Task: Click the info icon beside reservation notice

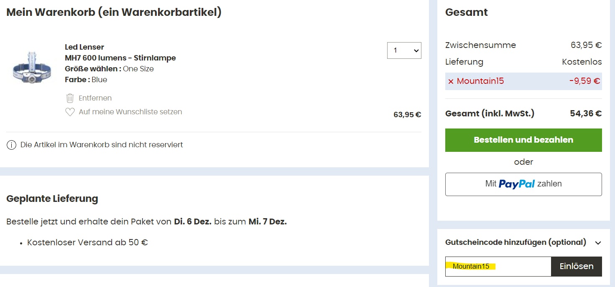Action: pyautogui.click(x=11, y=145)
